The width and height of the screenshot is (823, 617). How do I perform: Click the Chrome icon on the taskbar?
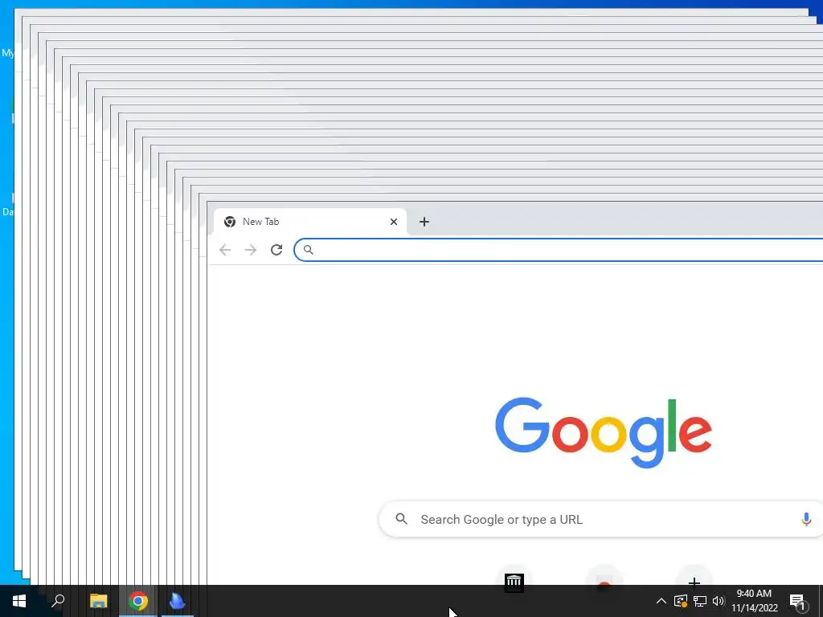(138, 601)
